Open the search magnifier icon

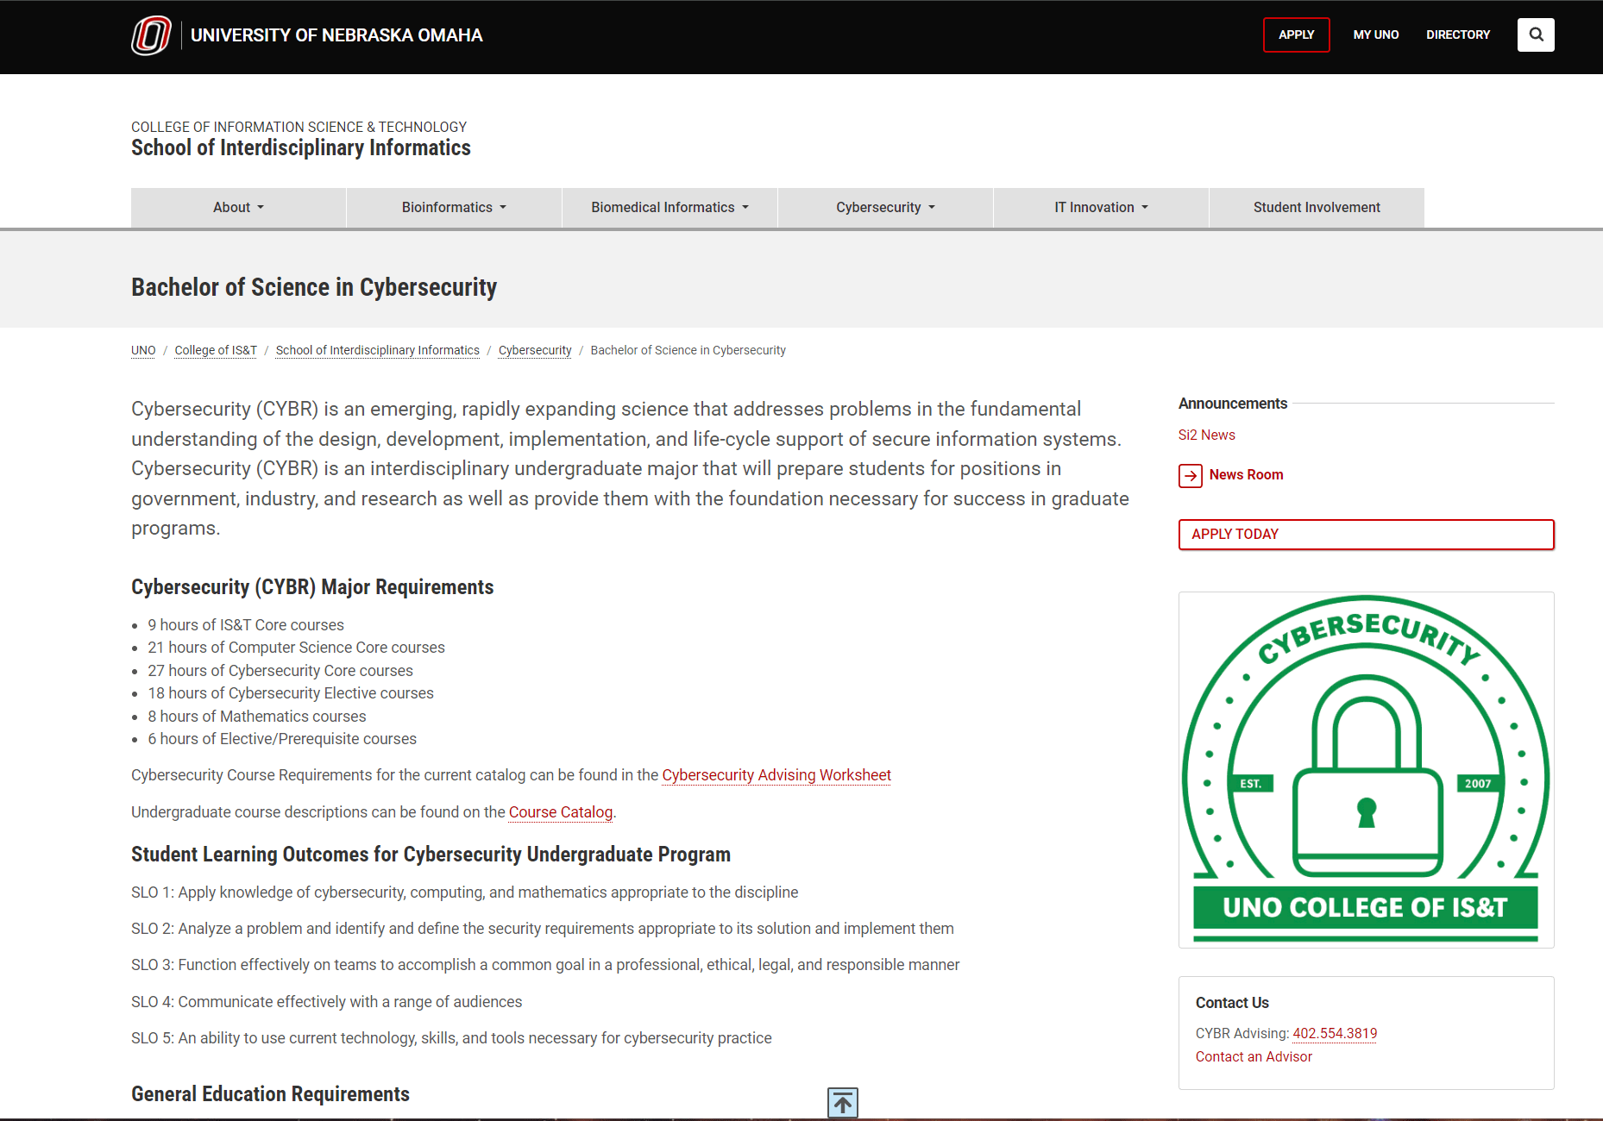click(1536, 34)
